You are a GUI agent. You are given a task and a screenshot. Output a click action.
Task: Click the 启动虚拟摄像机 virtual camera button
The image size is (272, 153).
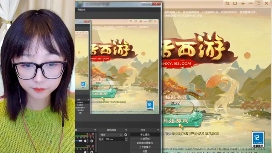145,143
